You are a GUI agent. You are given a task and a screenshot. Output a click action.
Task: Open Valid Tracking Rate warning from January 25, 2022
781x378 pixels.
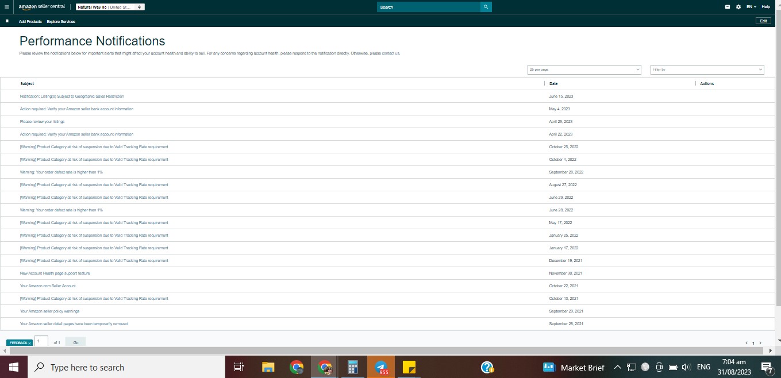94,236
